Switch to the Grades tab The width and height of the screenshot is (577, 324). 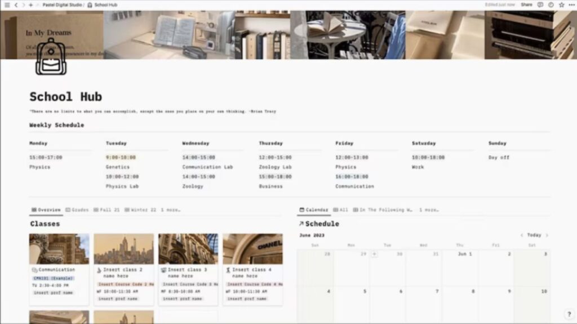click(77, 210)
